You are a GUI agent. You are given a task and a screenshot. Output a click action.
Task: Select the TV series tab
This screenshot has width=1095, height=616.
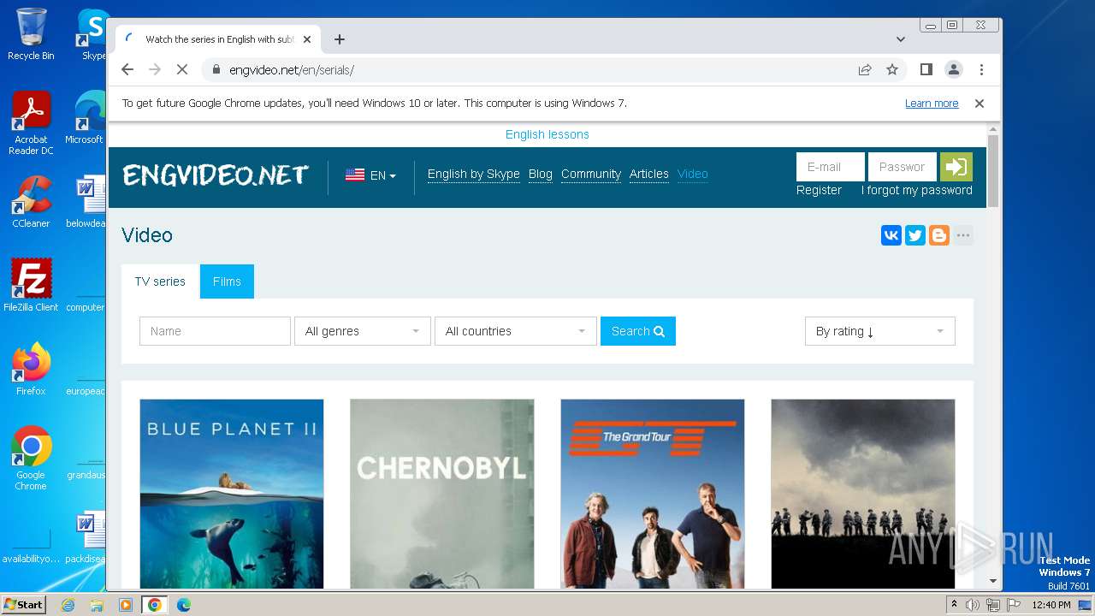point(160,281)
